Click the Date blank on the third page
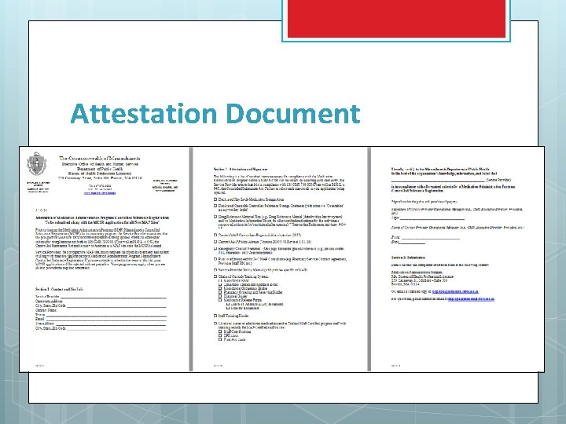 pos(412,243)
